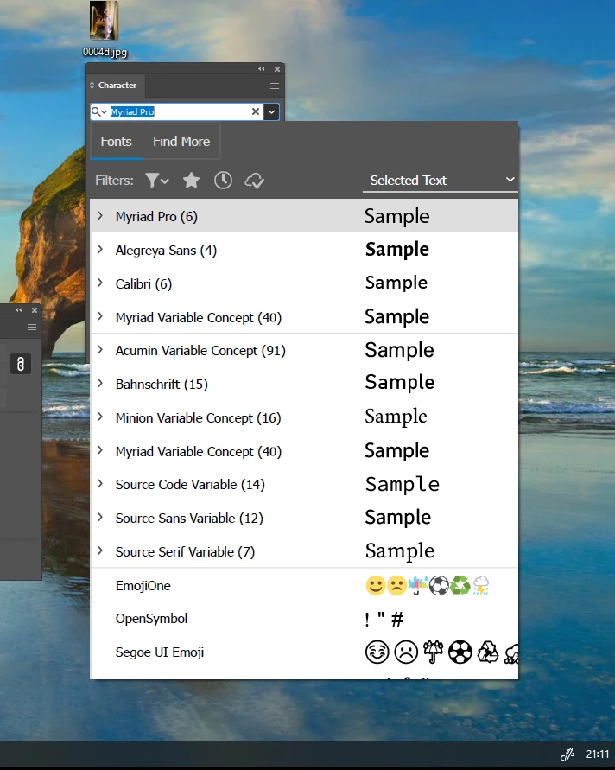The height and width of the screenshot is (770, 615).
Task: Expand the Acumin Variable Concept (91) family
Action: coord(100,350)
